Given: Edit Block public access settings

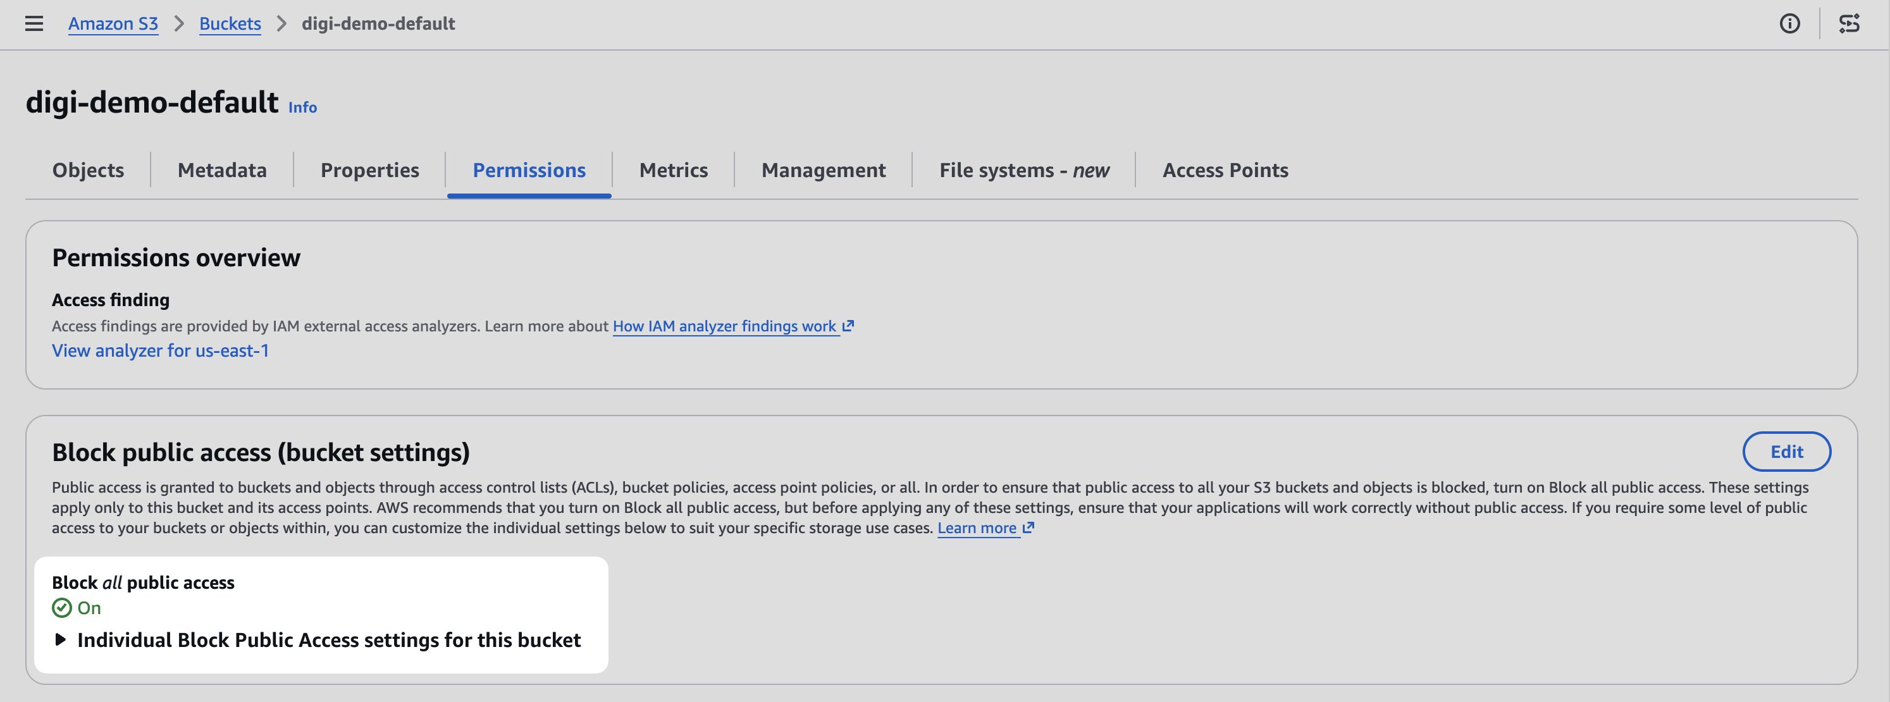Looking at the screenshot, I should [x=1786, y=452].
